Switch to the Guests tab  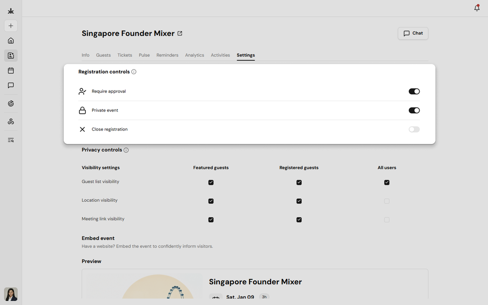pyautogui.click(x=103, y=55)
